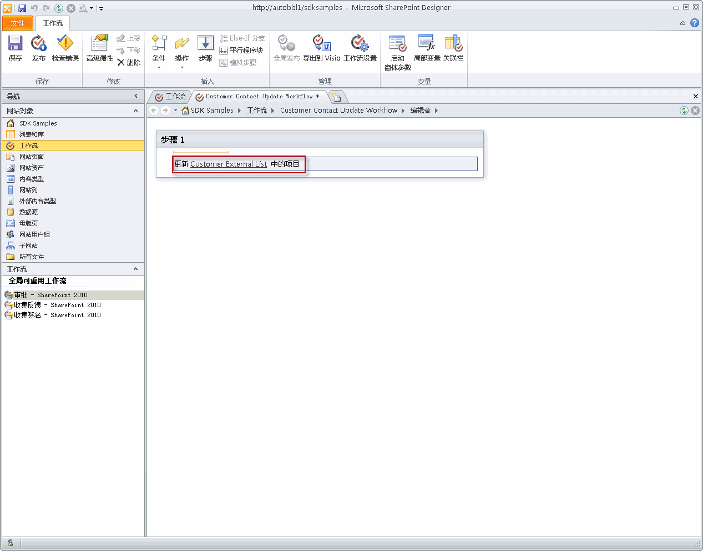Viewport: 703px width, 551px height.
Task: Minimize the ribbon with caret
Action: pos(682,23)
